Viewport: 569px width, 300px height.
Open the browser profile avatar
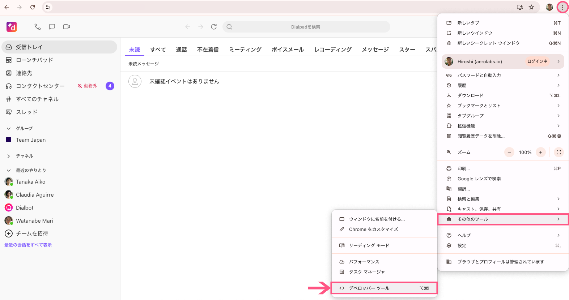(x=549, y=7)
